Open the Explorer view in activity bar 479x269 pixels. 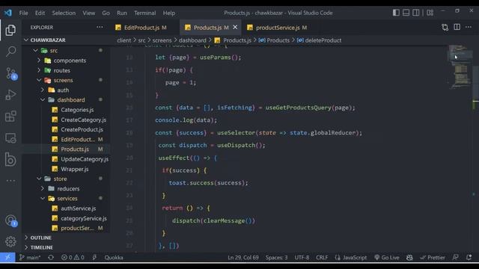(10, 30)
